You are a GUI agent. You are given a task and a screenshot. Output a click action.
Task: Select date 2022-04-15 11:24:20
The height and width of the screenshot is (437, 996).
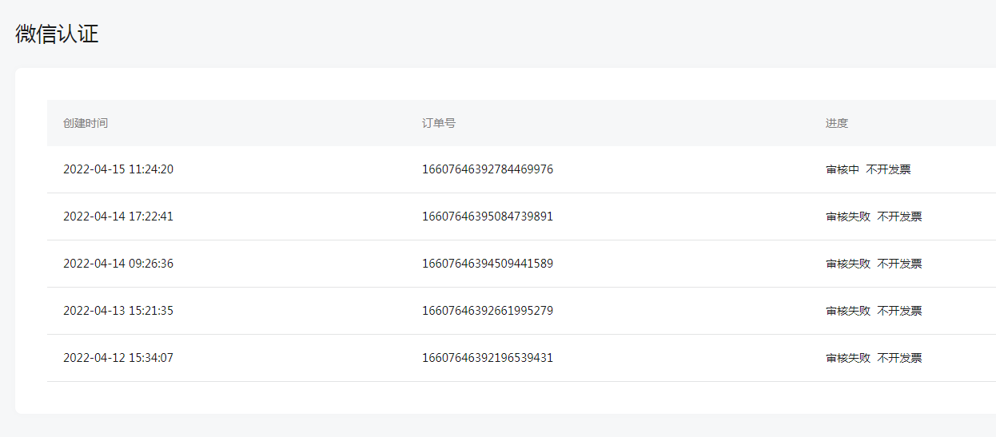[118, 169]
